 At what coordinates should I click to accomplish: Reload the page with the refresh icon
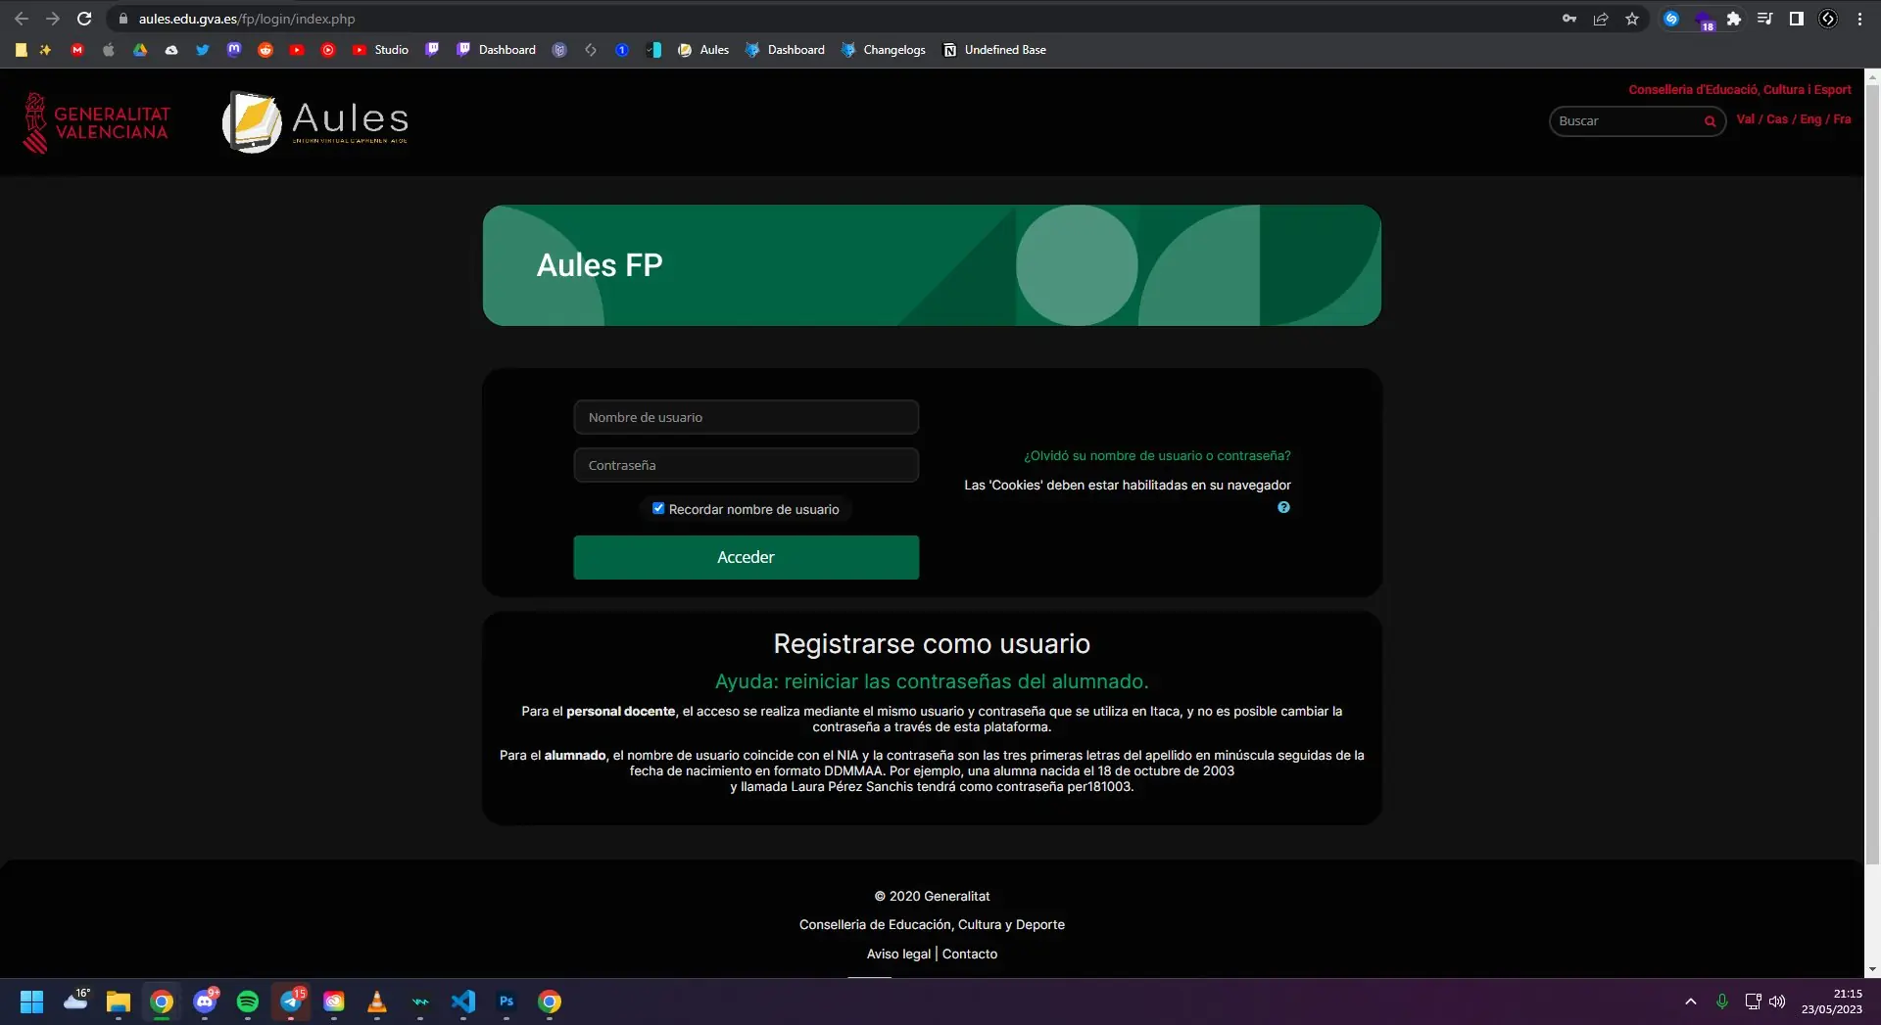[84, 19]
